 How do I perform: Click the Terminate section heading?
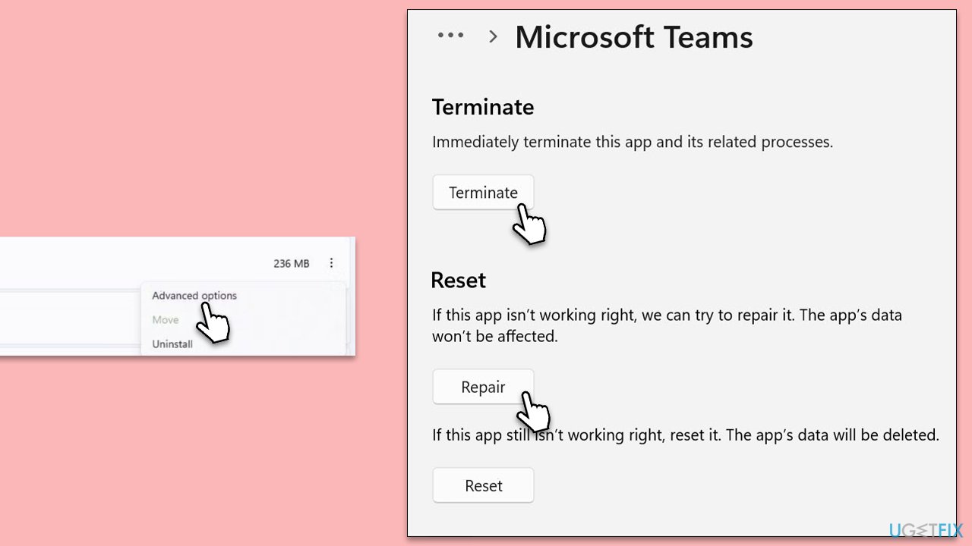point(483,107)
